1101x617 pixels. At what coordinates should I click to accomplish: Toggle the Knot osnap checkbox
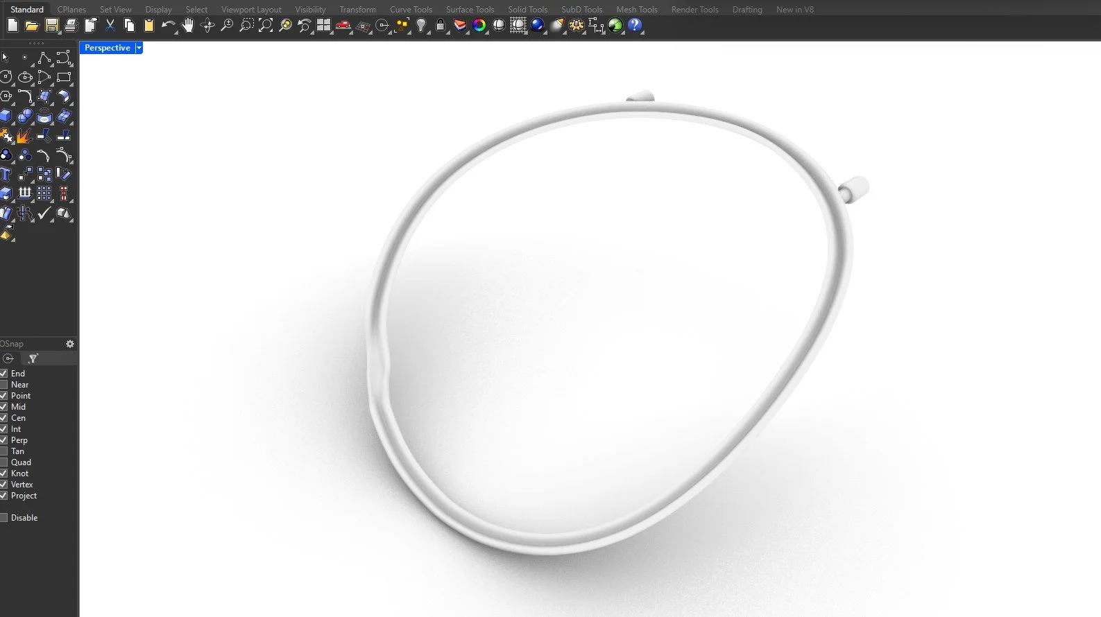tap(3, 473)
